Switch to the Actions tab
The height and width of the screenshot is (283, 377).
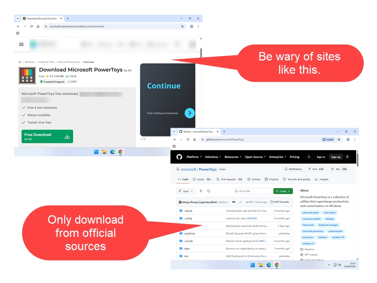[x=254, y=179]
